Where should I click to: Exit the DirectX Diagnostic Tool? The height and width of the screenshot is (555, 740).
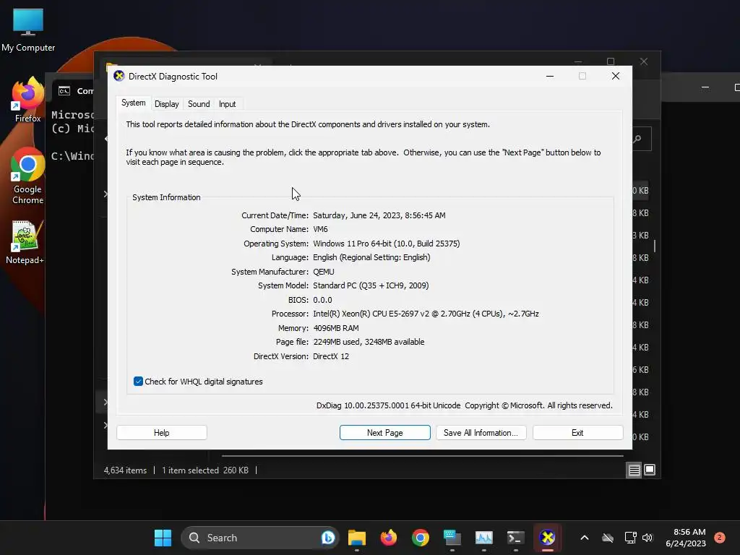tap(577, 433)
